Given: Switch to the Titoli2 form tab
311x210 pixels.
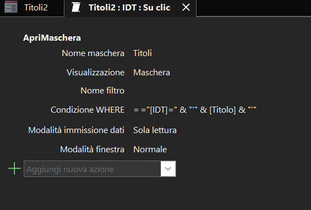Looking at the screenshot, I should 32,8.
